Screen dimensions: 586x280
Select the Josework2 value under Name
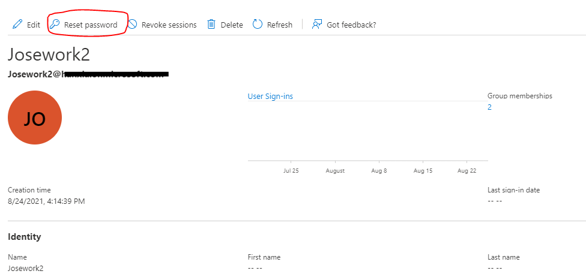(x=25, y=269)
